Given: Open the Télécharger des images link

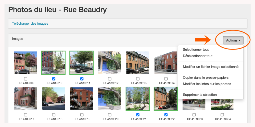Looking at the screenshot, I should (30, 24).
